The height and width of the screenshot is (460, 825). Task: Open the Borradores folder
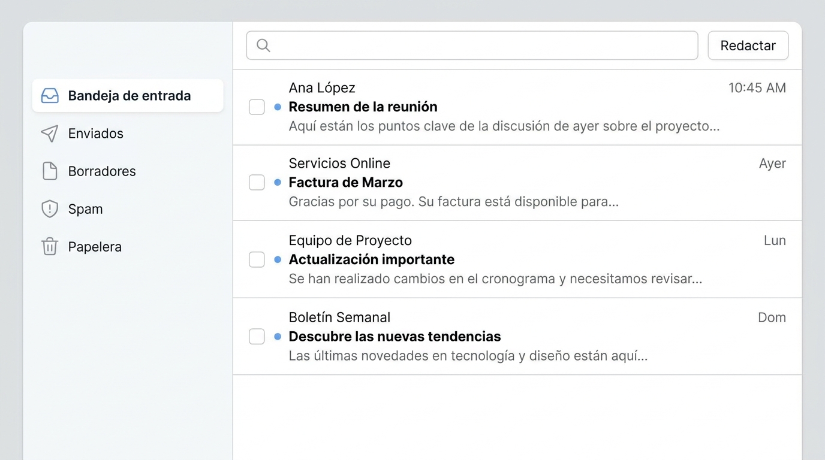(128, 171)
